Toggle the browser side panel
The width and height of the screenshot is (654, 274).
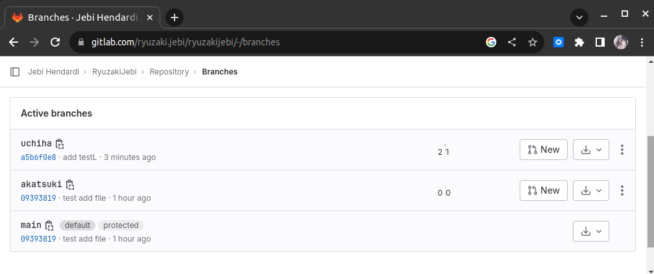[600, 42]
